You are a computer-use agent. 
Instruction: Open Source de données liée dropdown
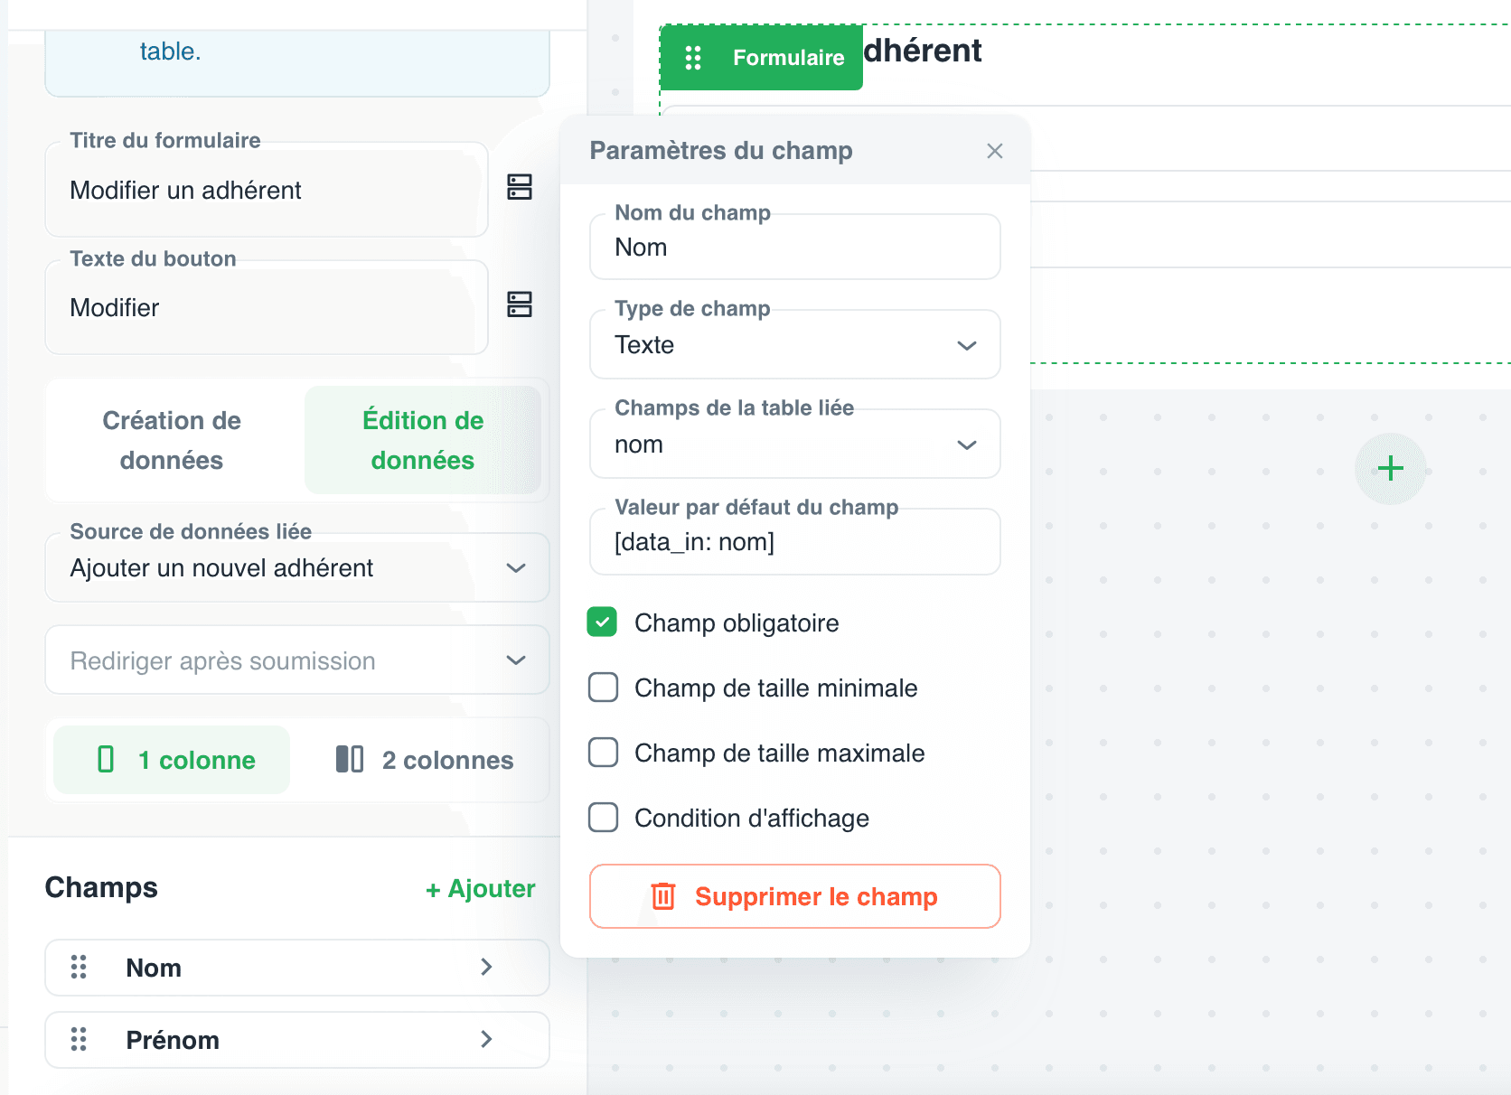(297, 568)
